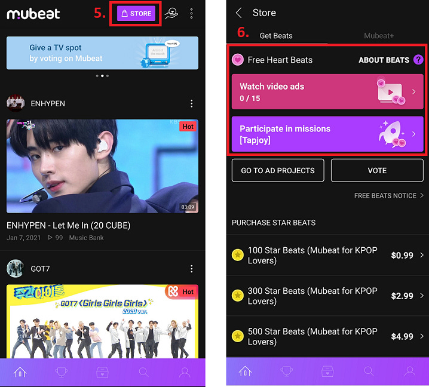
Task: Tap the search icon in left bottom bar
Action: tap(143, 372)
